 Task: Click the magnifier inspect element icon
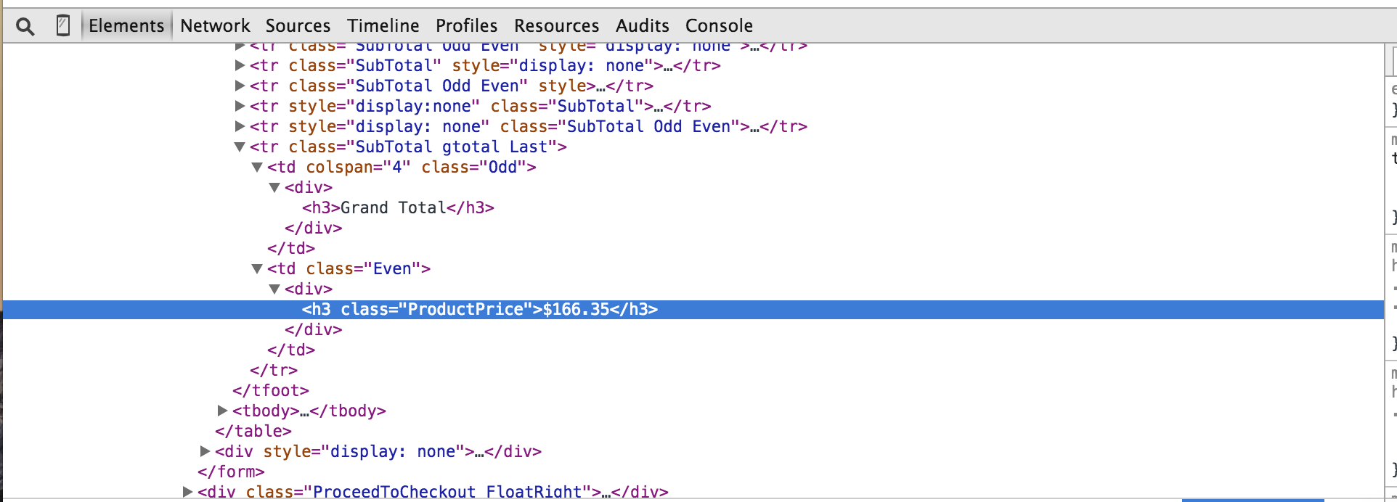point(25,27)
